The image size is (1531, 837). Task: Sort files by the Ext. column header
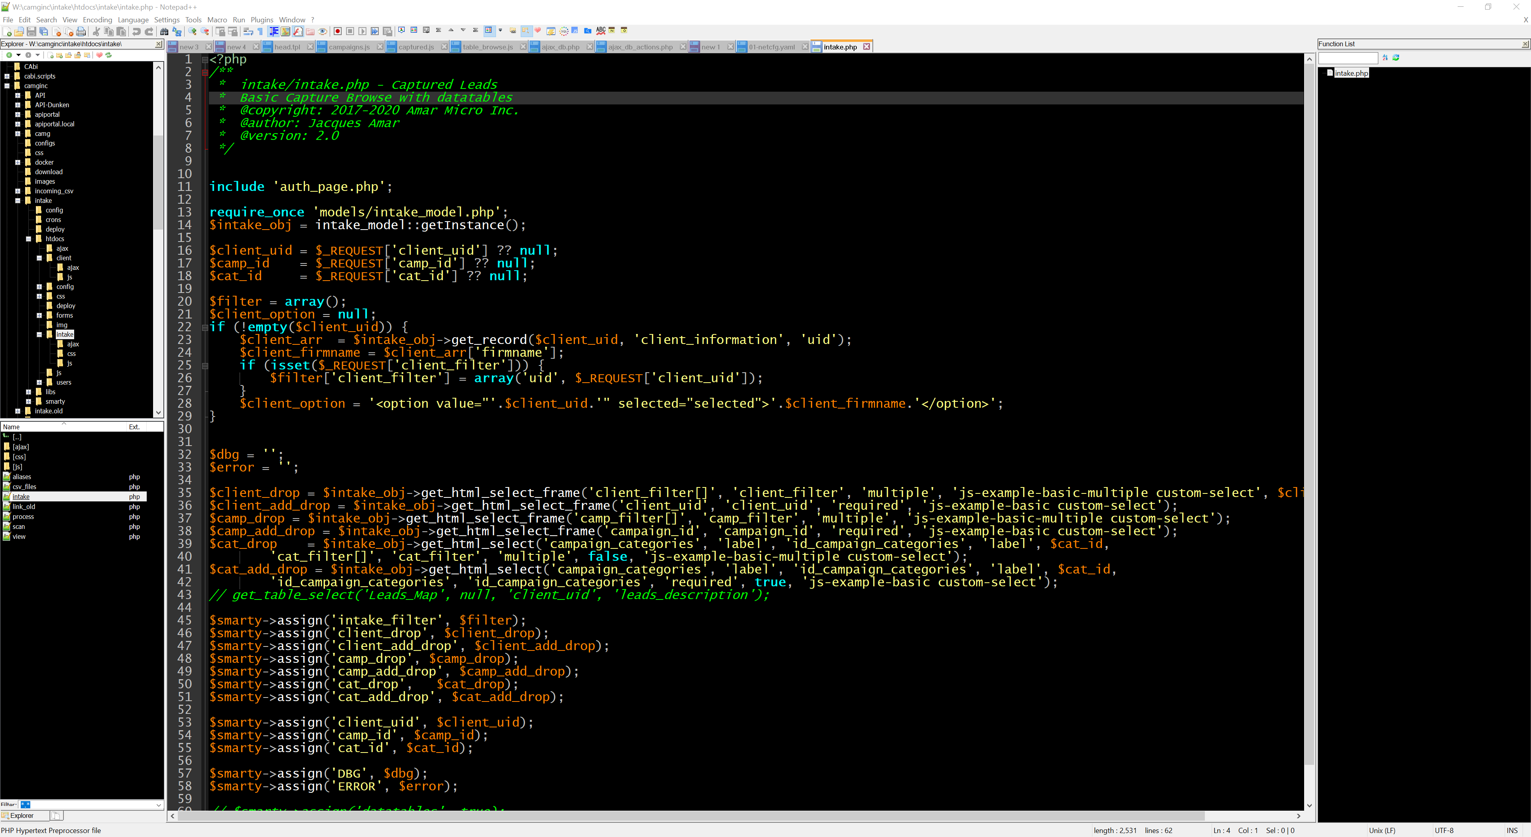(x=134, y=426)
